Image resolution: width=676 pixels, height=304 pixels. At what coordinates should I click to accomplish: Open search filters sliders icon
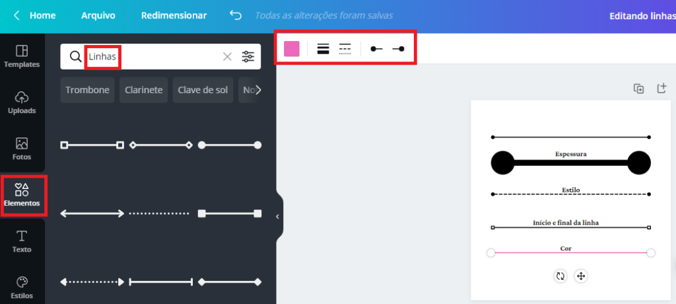coord(248,57)
